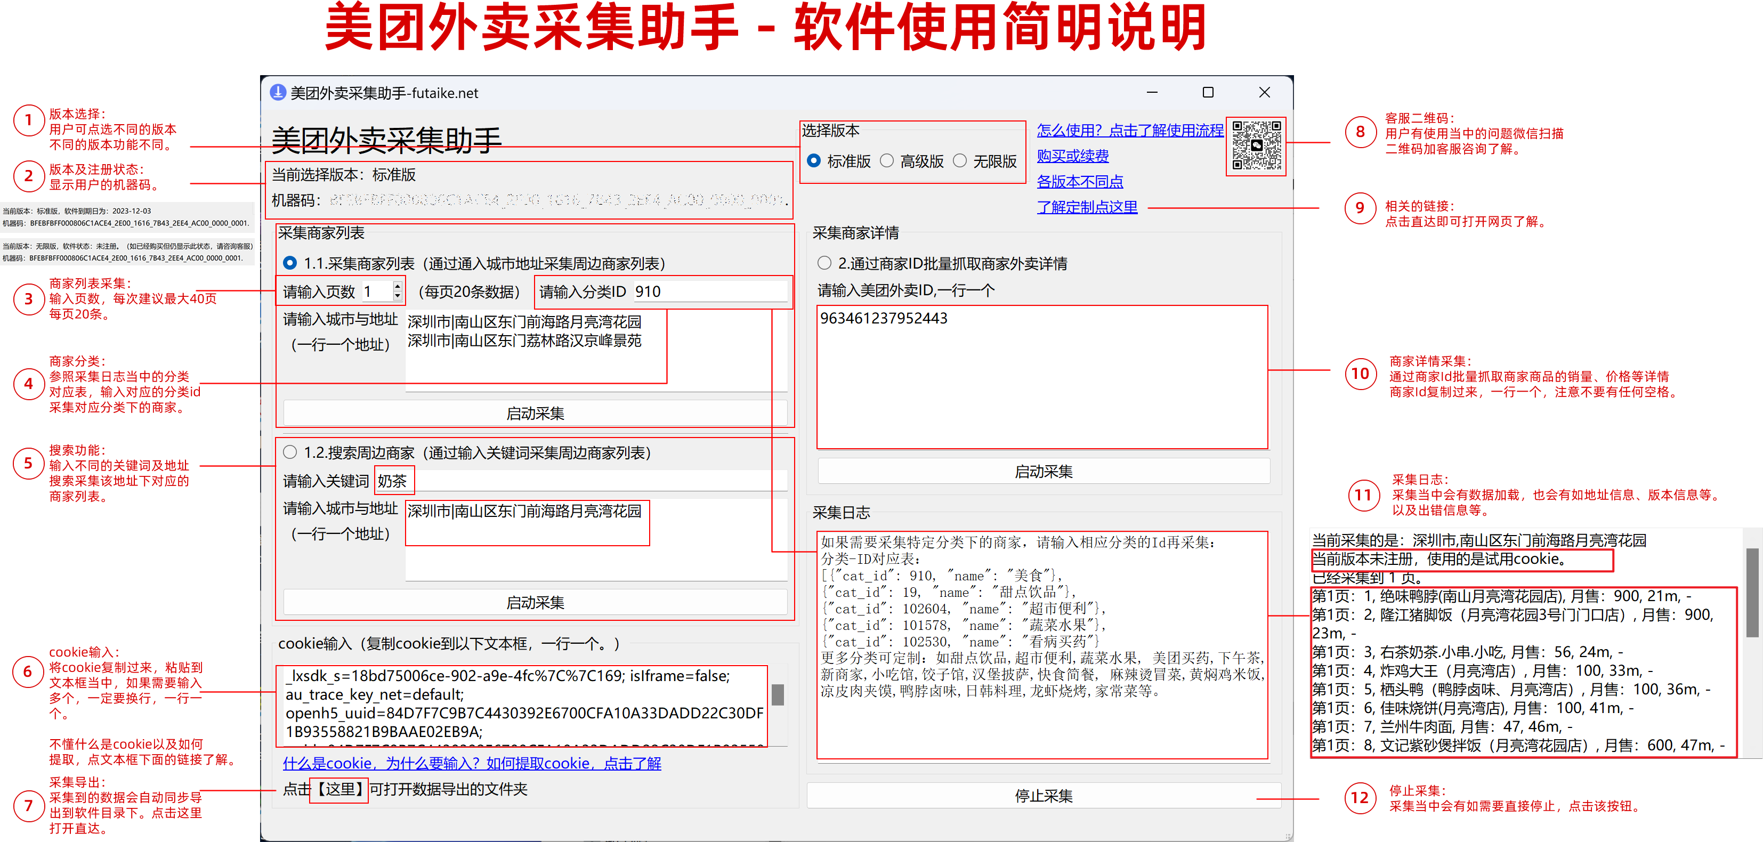Open the 什么是cookie cookie help link
The height and width of the screenshot is (842, 1763).
coord(472,763)
